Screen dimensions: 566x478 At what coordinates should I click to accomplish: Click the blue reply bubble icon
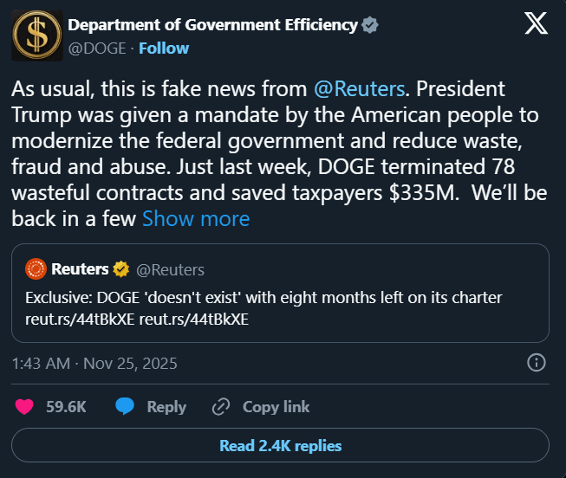click(125, 406)
